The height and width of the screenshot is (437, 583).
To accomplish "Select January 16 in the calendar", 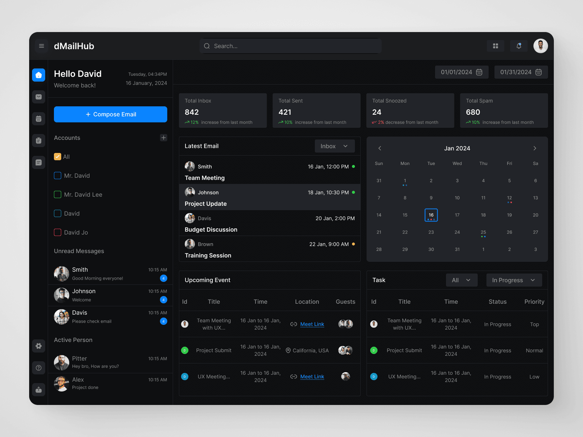I will tap(431, 215).
